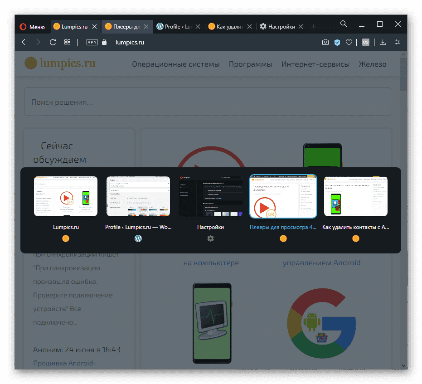Reload the current page
The image size is (422, 384).
53,42
